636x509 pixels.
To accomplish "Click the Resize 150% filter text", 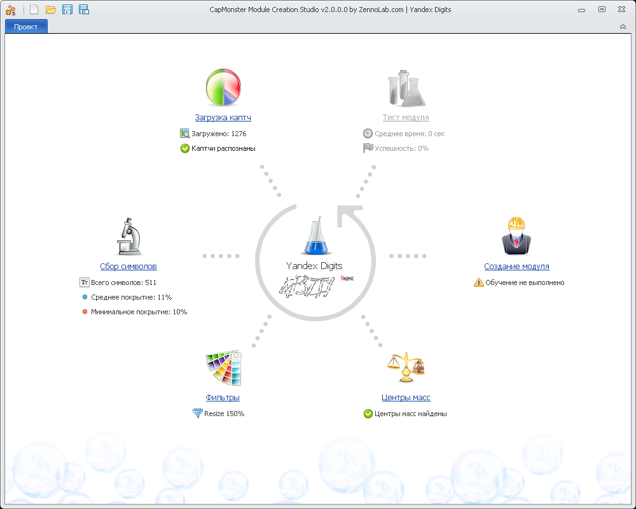I will 225,414.
